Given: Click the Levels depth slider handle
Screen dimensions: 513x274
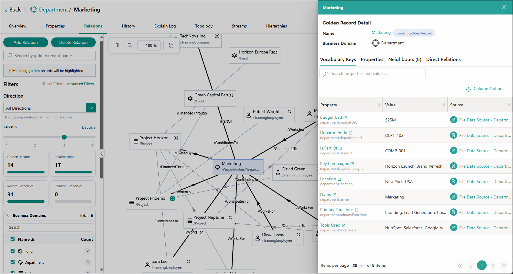Looking at the screenshot, I should point(64,137).
